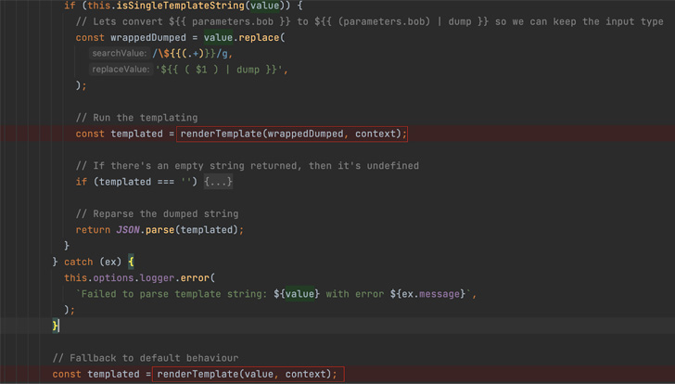
Task: Click the highlighted closing brace at caret
Action: (x=55, y=326)
